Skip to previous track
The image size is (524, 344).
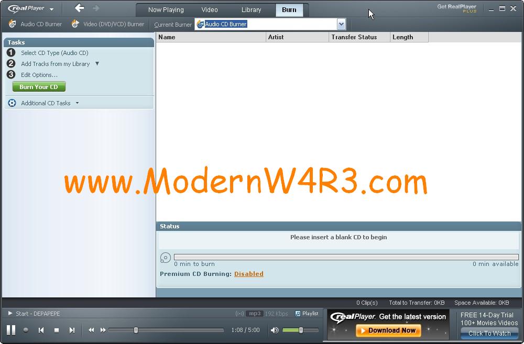coord(41,330)
